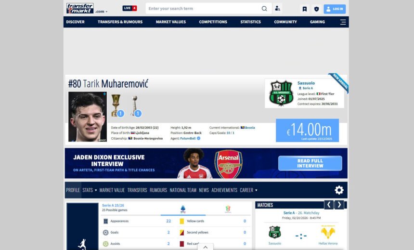Open the LIVE 4 scores badge

pos(129,8)
